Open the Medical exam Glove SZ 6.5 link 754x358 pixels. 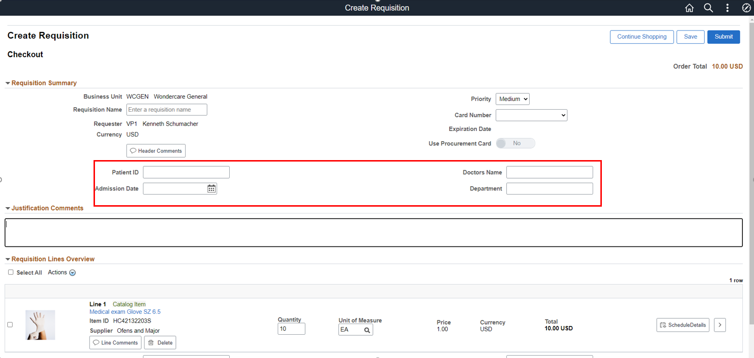point(125,312)
